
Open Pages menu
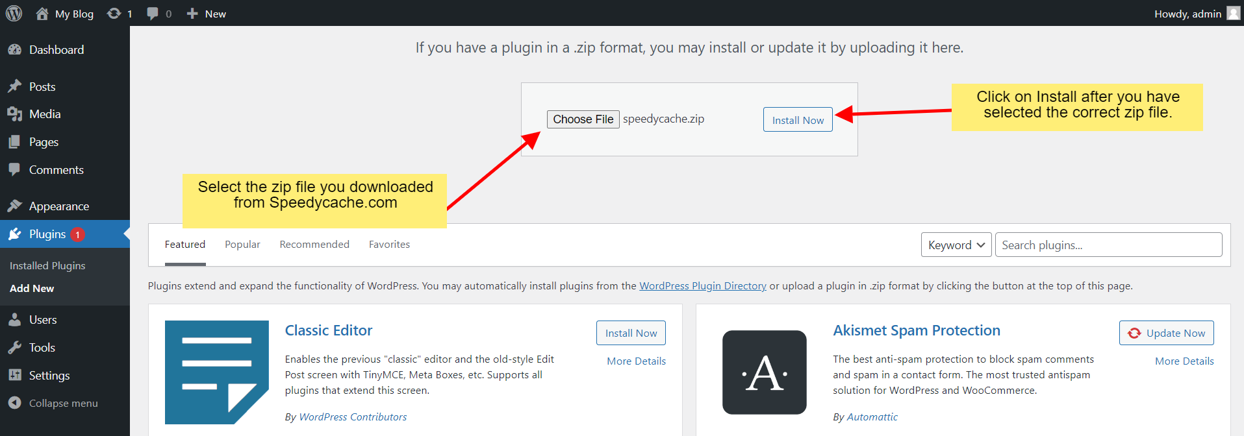65,142
